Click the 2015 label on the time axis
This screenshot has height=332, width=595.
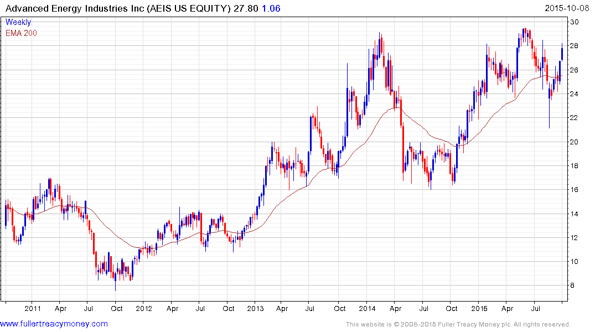(479, 308)
